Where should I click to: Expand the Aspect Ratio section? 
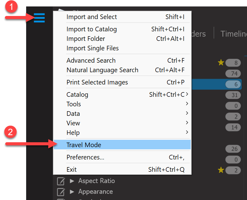pyautogui.click(x=72, y=181)
